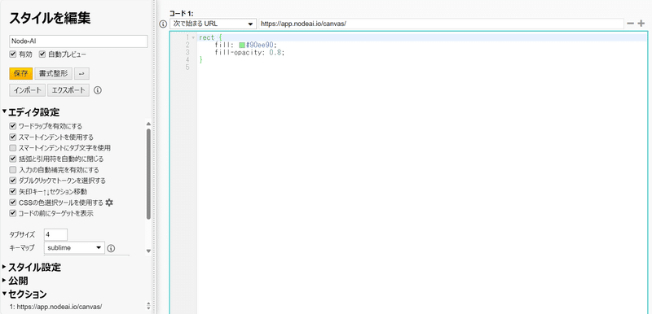
Task: Click the keymap info icon
Action: pos(111,248)
